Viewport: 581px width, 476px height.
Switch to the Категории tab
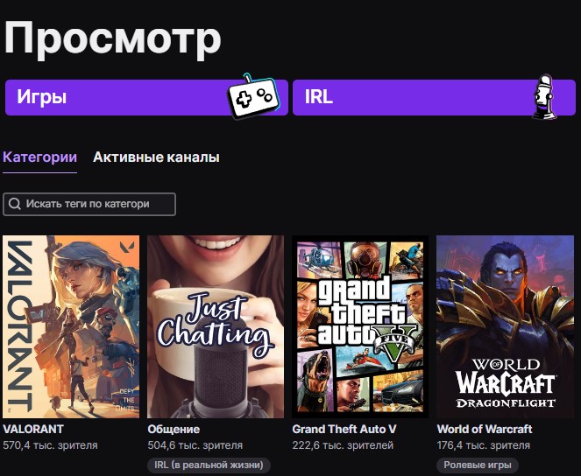pyautogui.click(x=40, y=157)
